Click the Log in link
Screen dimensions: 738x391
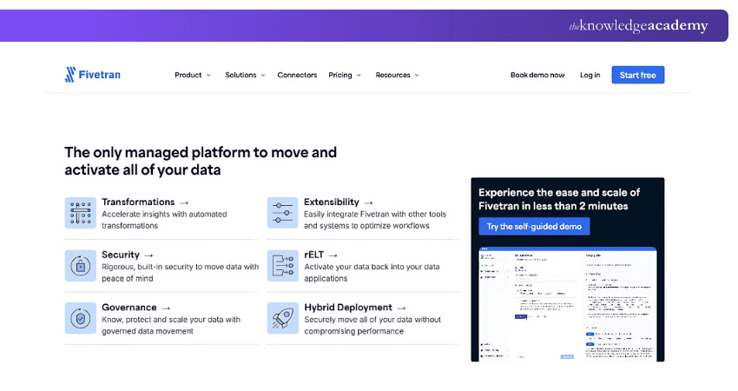tap(590, 75)
